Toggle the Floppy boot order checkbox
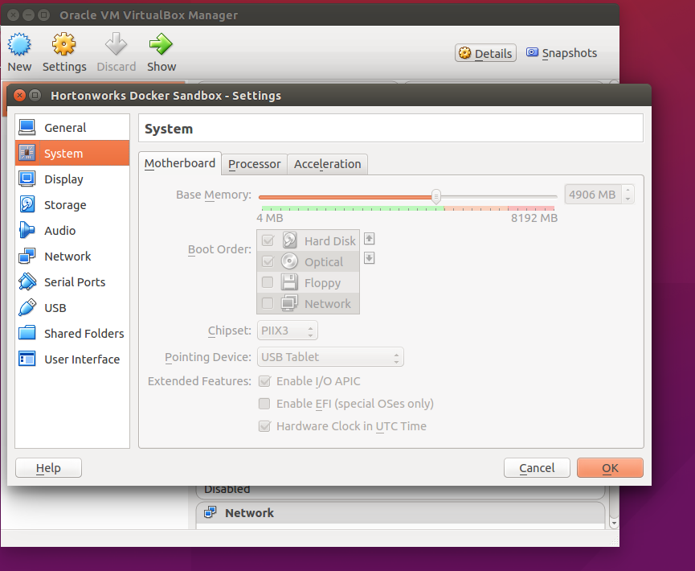The height and width of the screenshot is (571, 695). coord(268,282)
